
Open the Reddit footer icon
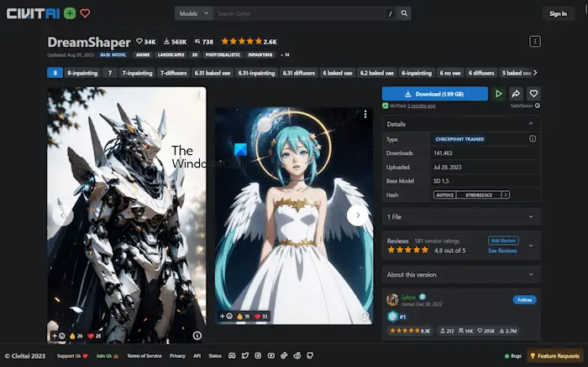point(297,355)
